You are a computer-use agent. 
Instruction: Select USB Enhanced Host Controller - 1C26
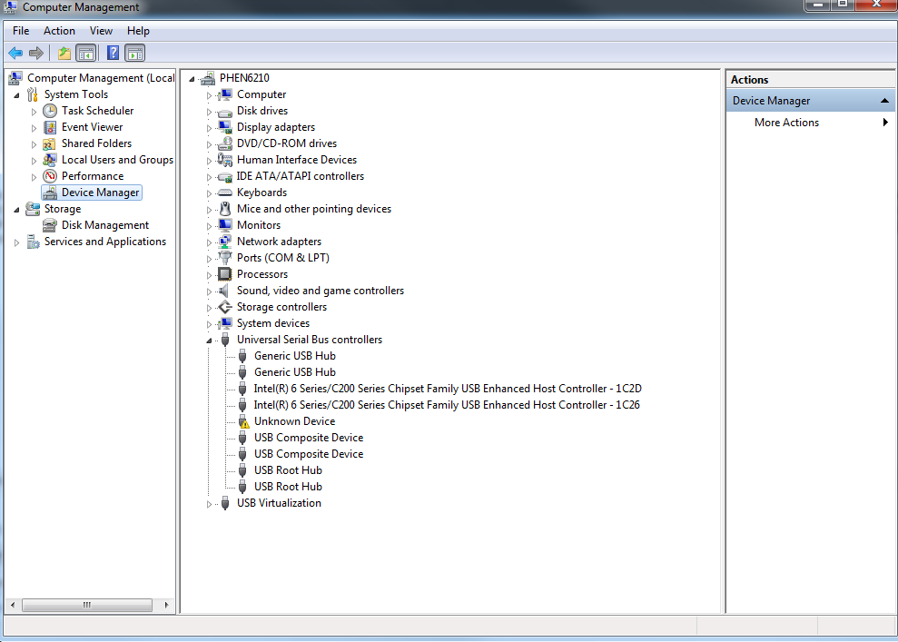447,405
